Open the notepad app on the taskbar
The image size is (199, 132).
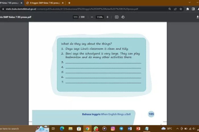tap(147, 129)
